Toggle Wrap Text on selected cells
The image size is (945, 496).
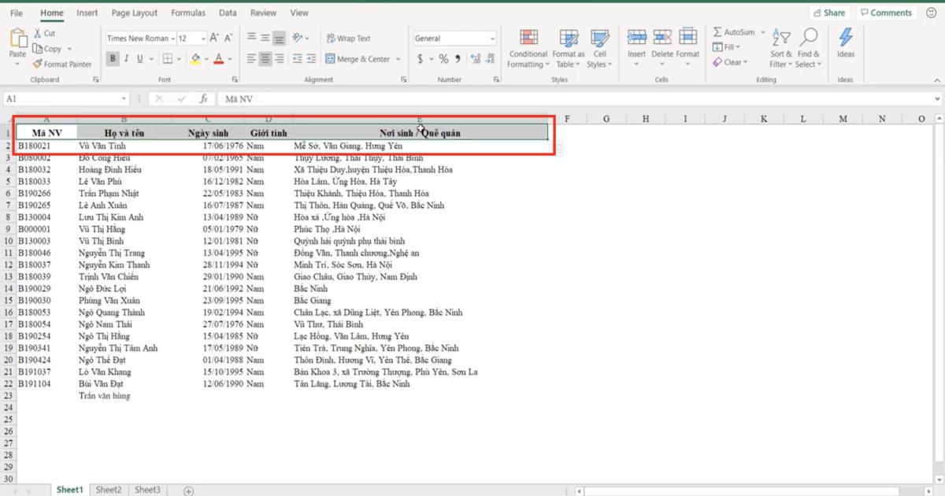click(x=330, y=38)
